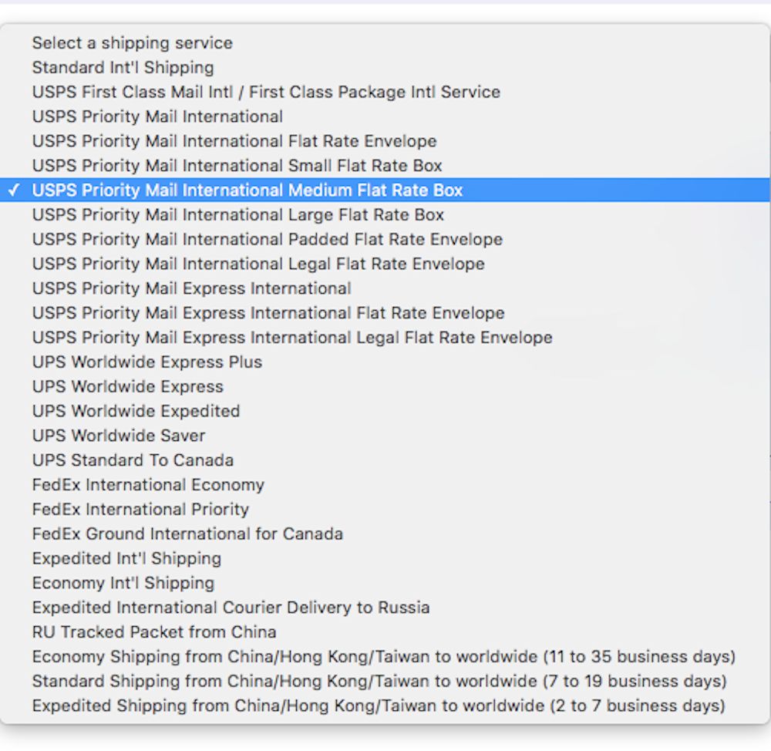Select Expedited Int'l Shipping option
771x751 pixels.
point(385,559)
